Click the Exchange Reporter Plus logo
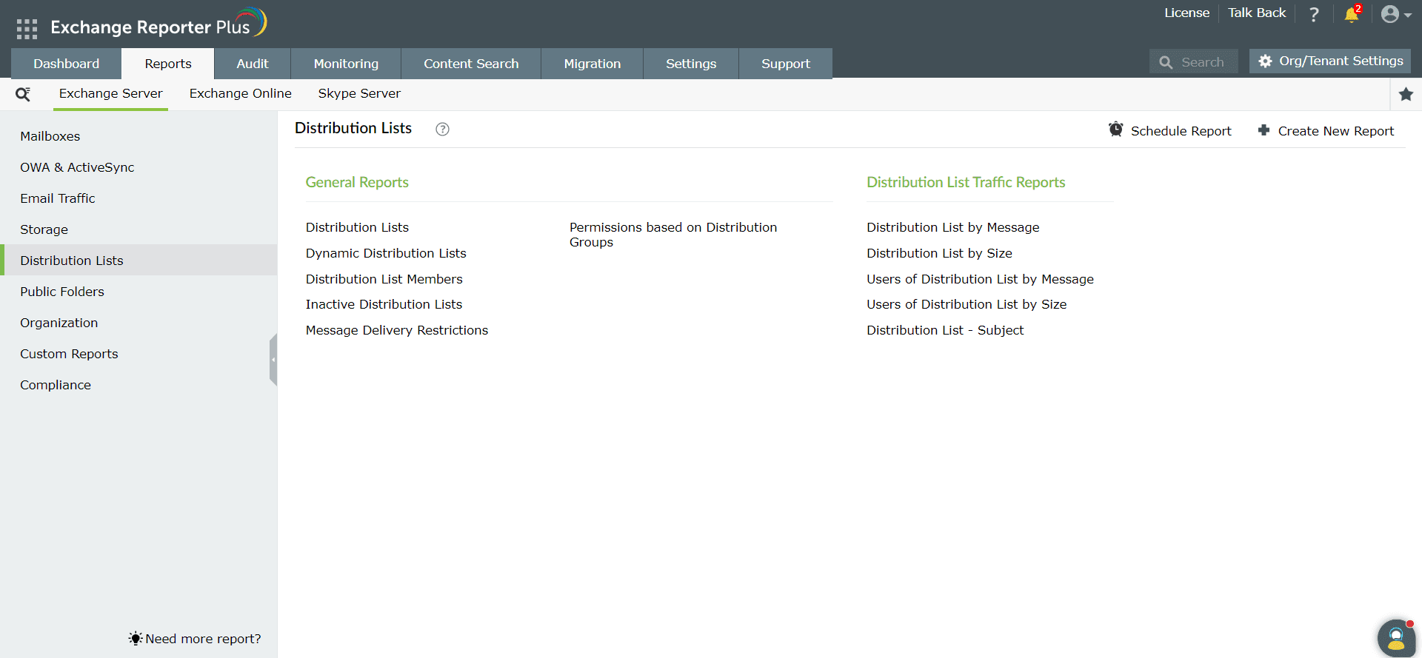 [x=158, y=23]
